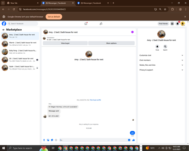Click the sent 'yes' message bubble

[x=132, y=133]
